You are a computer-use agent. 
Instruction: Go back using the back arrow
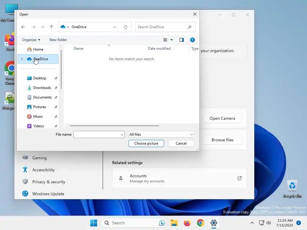tap(23, 27)
